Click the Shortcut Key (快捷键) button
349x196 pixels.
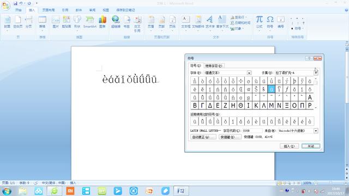tap(230, 137)
